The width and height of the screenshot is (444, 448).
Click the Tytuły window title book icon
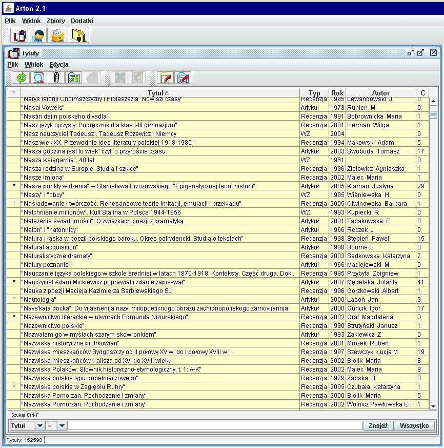point(13,53)
